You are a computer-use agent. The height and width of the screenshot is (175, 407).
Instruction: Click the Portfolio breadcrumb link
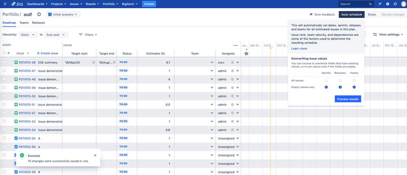pyautogui.click(x=10, y=14)
